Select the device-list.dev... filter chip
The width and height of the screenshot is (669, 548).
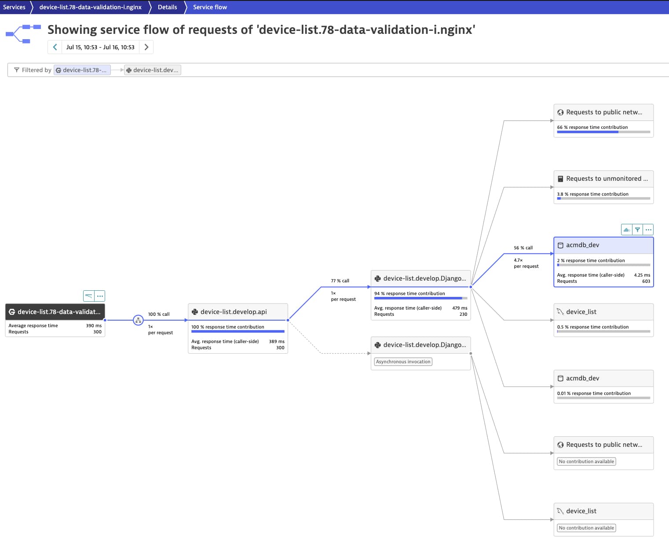click(153, 69)
